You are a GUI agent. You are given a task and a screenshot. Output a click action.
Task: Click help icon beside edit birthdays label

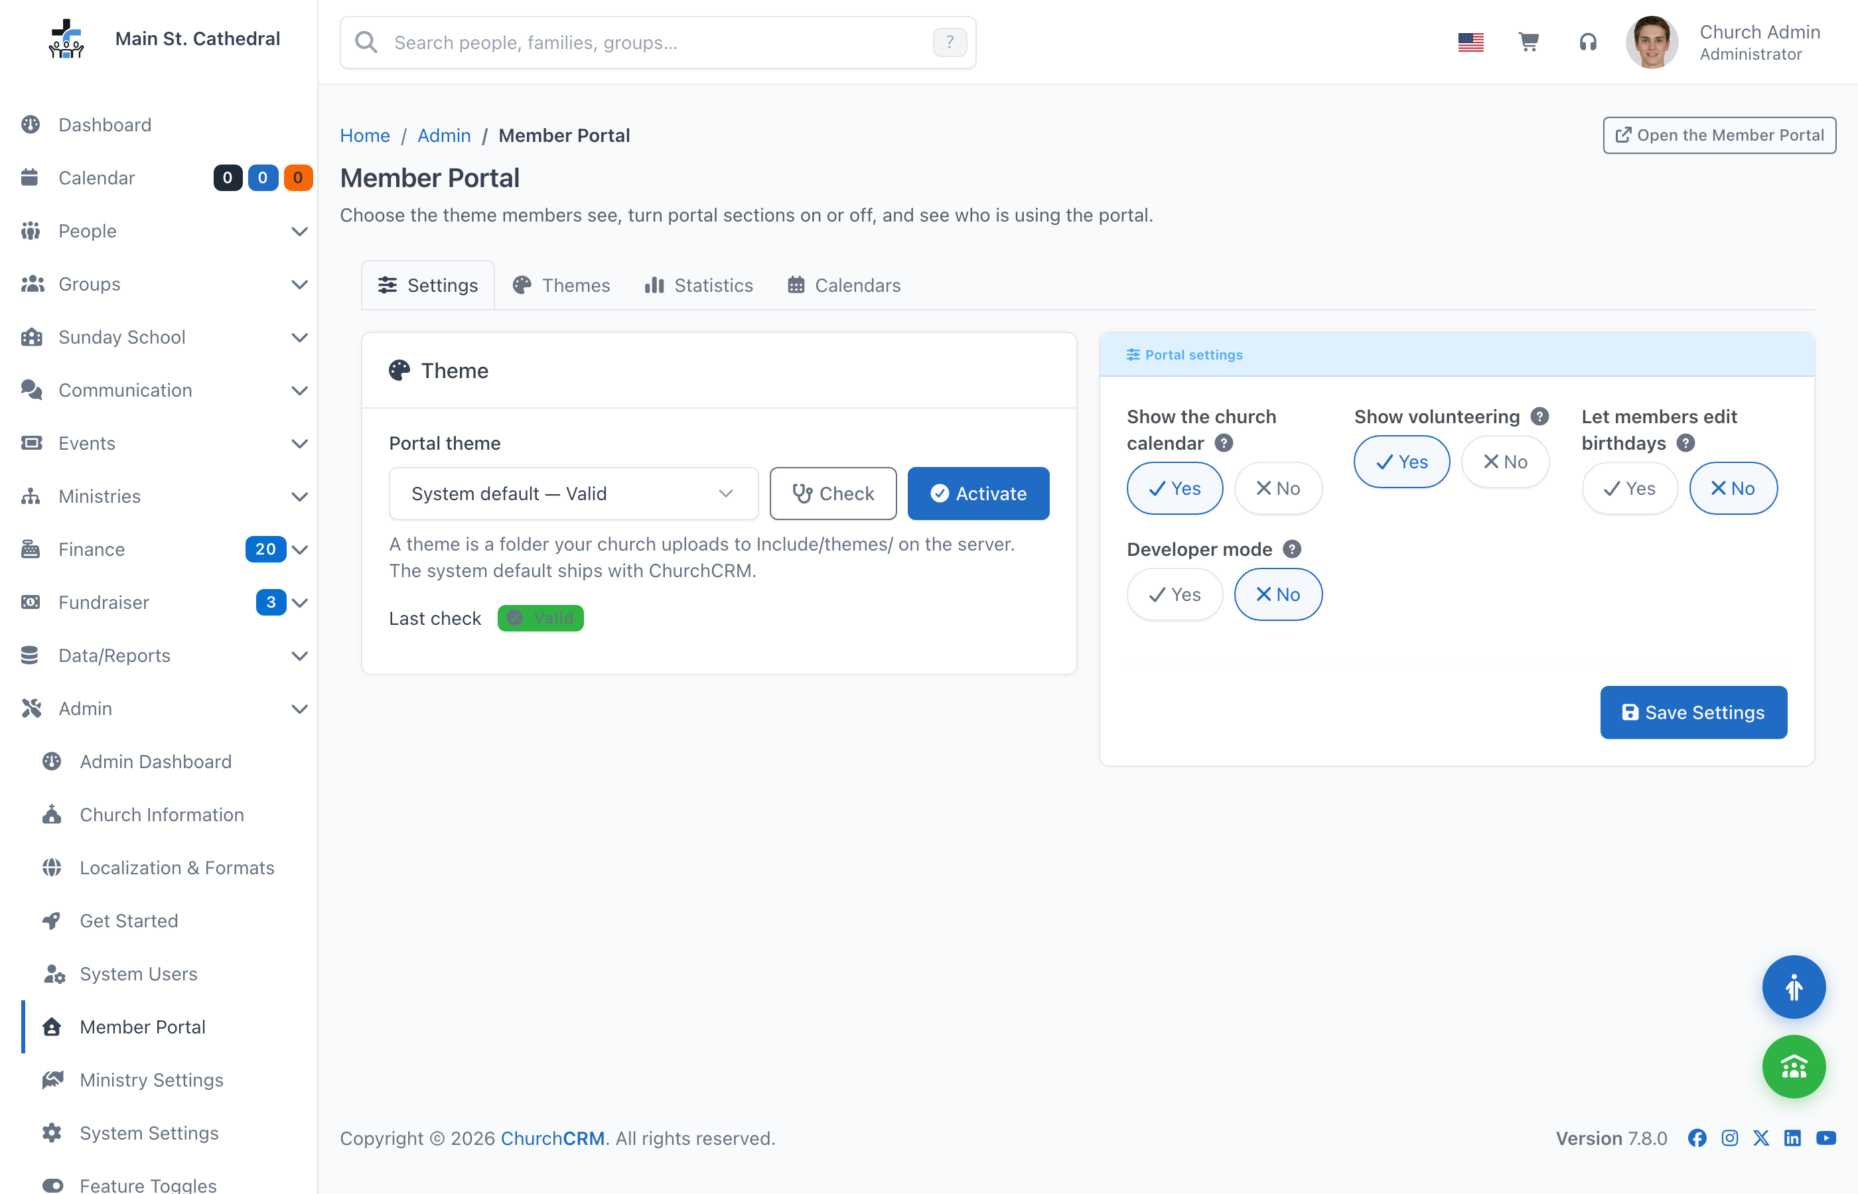tap(1685, 442)
